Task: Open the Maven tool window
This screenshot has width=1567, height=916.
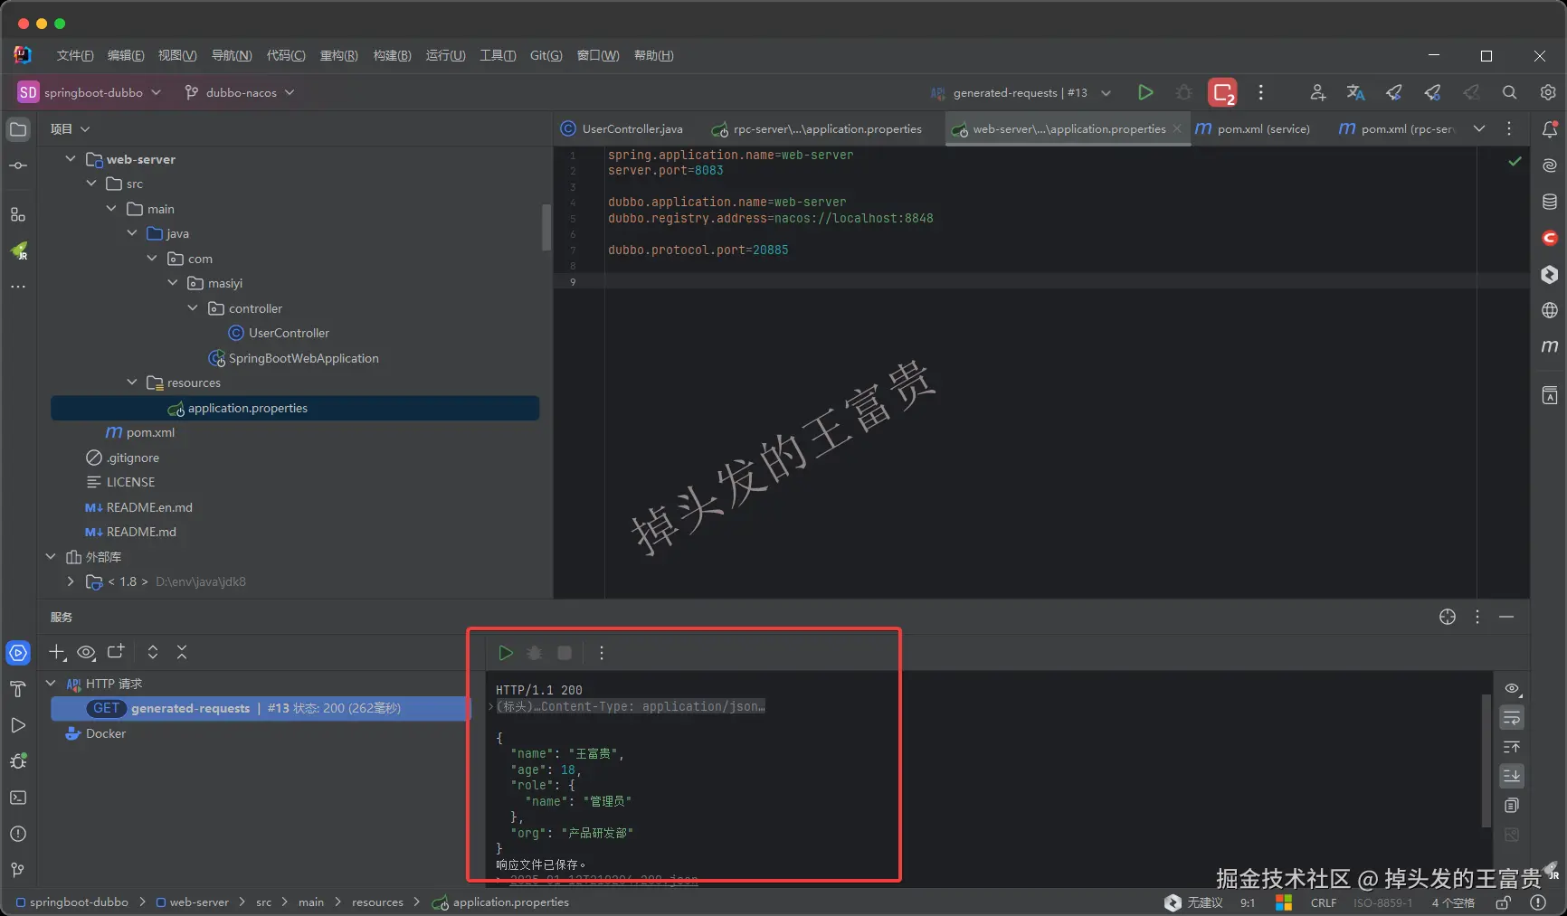Action: (x=1549, y=346)
